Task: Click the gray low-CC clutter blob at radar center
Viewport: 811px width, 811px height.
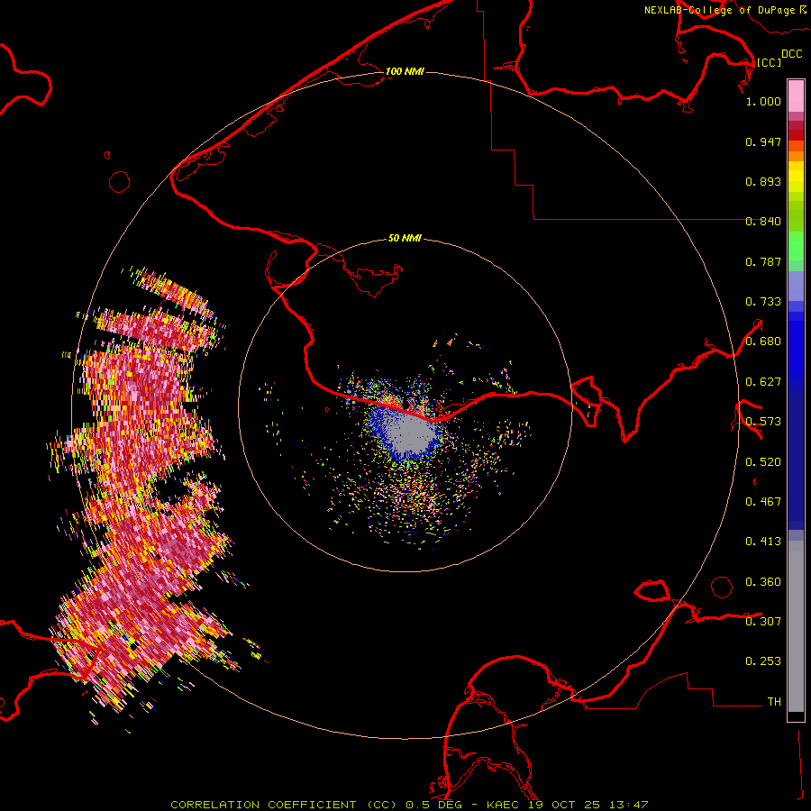Action: coord(412,434)
